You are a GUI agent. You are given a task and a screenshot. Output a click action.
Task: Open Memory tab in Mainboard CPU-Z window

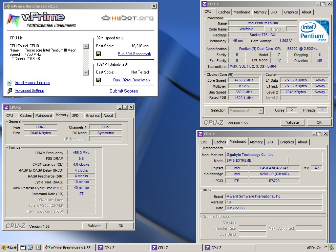click(x=256, y=142)
